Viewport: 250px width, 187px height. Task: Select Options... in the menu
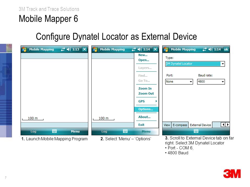pos(146,109)
